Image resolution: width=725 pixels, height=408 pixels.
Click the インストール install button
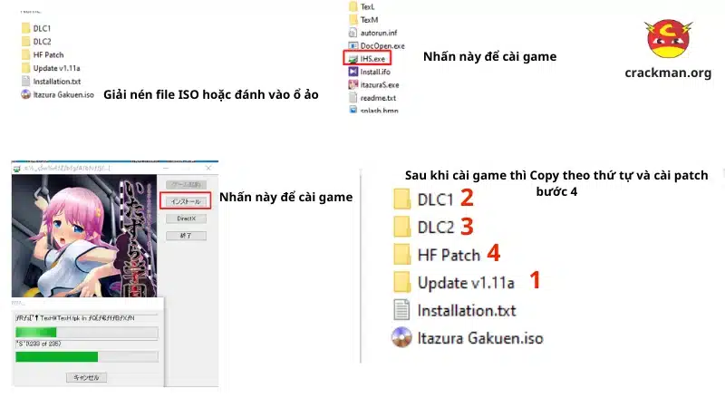click(186, 201)
